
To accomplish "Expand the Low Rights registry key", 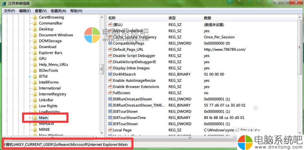I will [x=30, y=106].
